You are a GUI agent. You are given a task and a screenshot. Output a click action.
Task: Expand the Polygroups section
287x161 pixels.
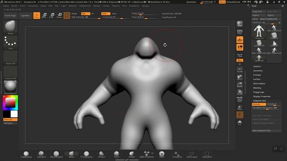258,92
